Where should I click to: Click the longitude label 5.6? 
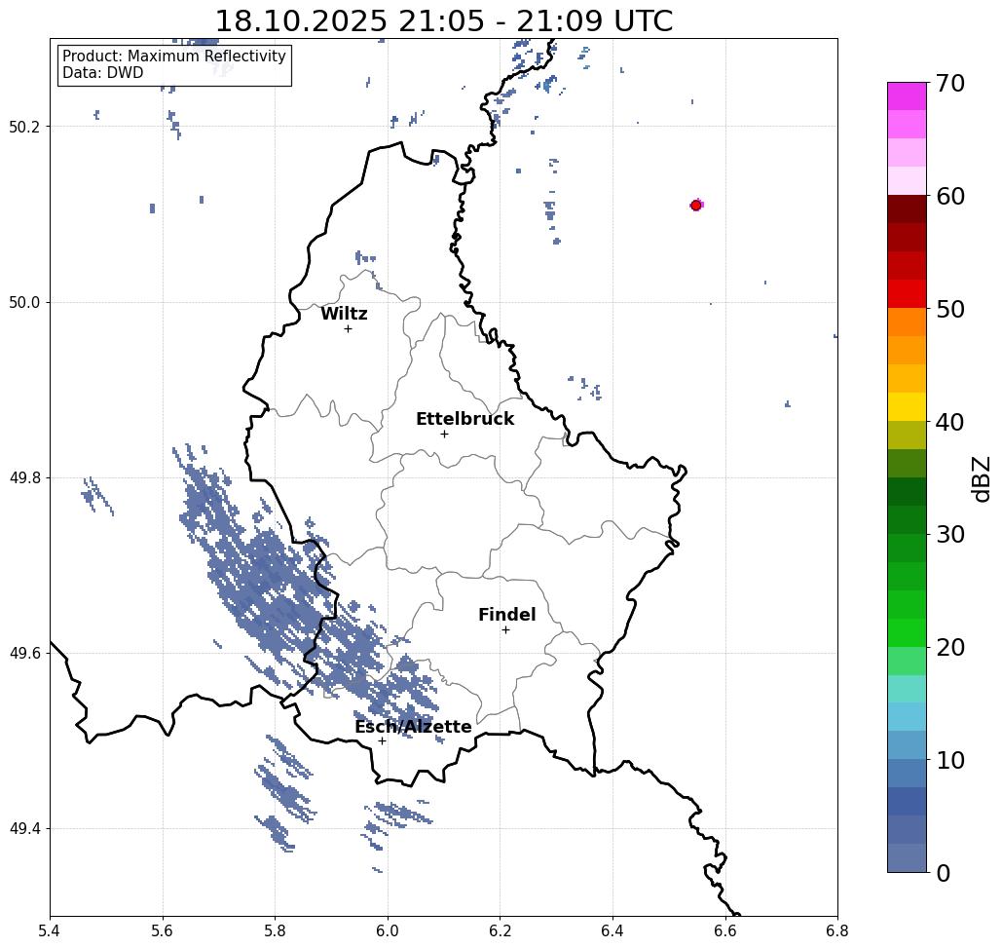(x=163, y=930)
